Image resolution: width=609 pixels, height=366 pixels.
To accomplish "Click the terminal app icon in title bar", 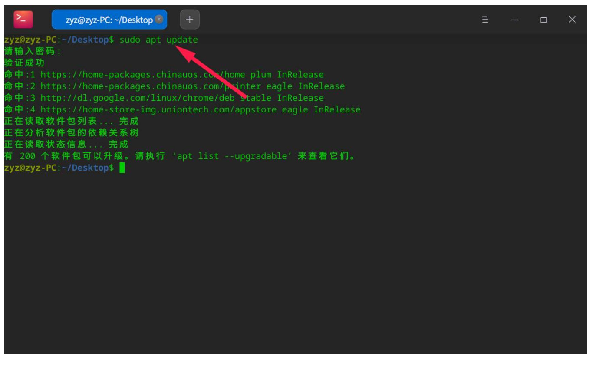I will coord(23,19).
